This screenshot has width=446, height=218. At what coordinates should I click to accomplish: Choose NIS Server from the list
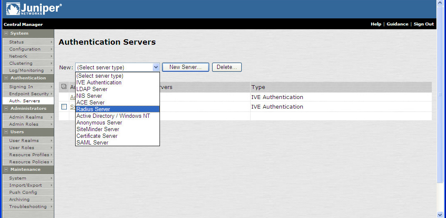pos(117,96)
